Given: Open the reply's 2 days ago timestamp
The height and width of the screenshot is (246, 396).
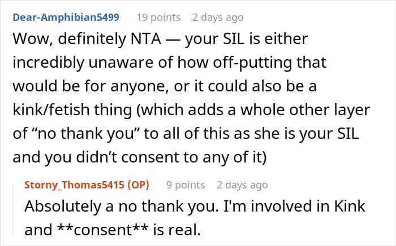Looking at the screenshot, I should (x=242, y=185).
